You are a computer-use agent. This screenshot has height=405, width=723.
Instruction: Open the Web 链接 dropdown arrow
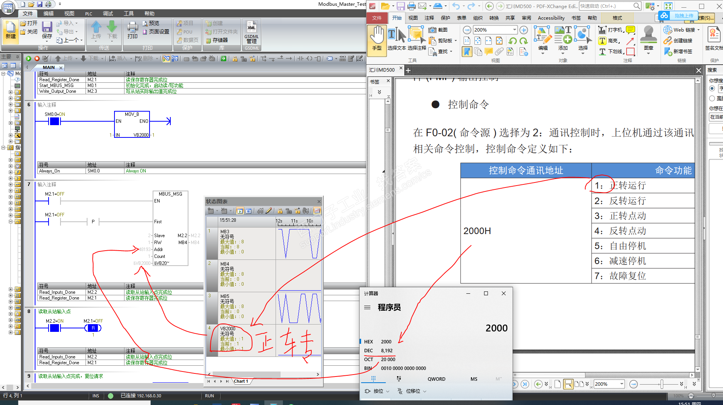click(x=698, y=30)
